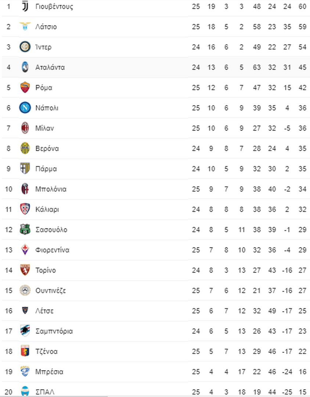Select the Μπρέσια row in standings

pos(155,372)
